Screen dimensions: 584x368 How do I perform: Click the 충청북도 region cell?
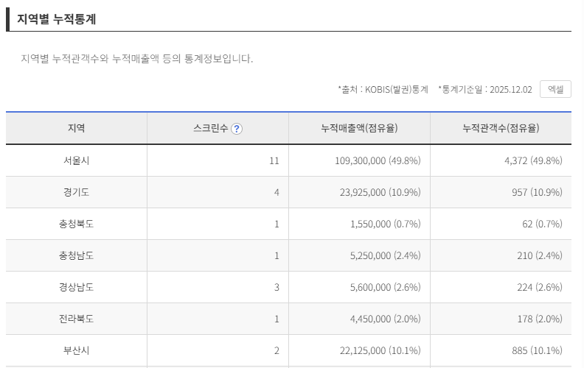77,224
